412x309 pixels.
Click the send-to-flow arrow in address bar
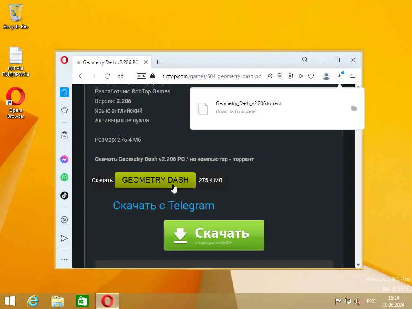[301, 76]
